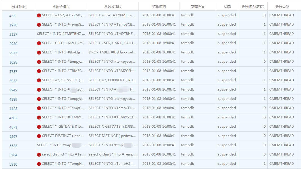Click the red info icon in row 3628
301x169 pixels.
click(39, 62)
